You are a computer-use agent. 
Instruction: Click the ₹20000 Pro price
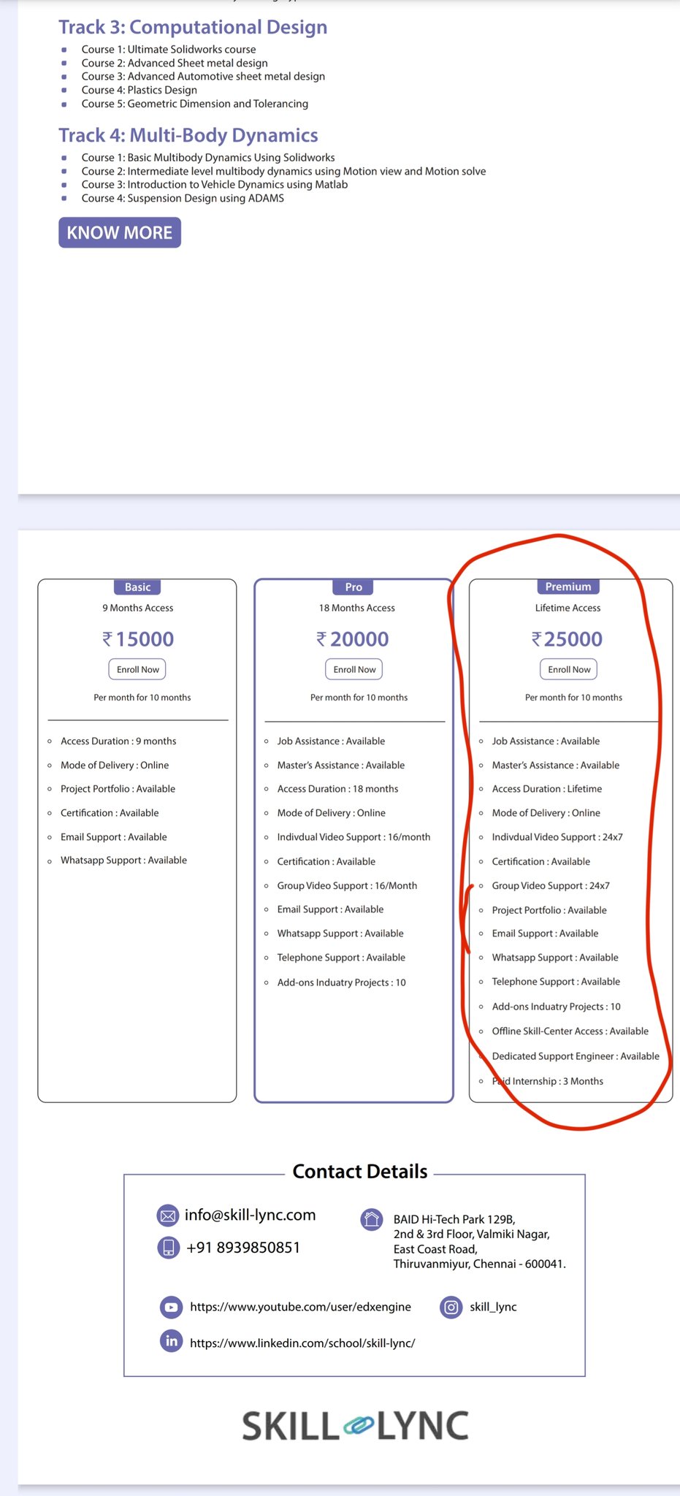pos(353,639)
